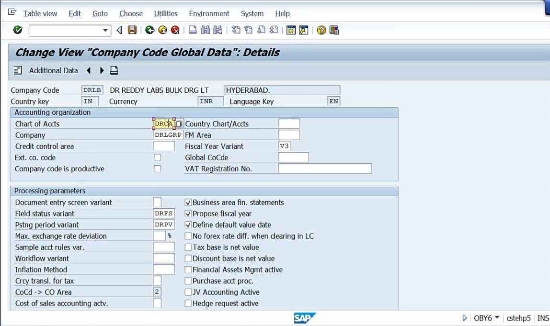Image resolution: width=550 pixels, height=326 pixels.
Task: Open the window menu icon beside Table view
Action: (12, 12)
